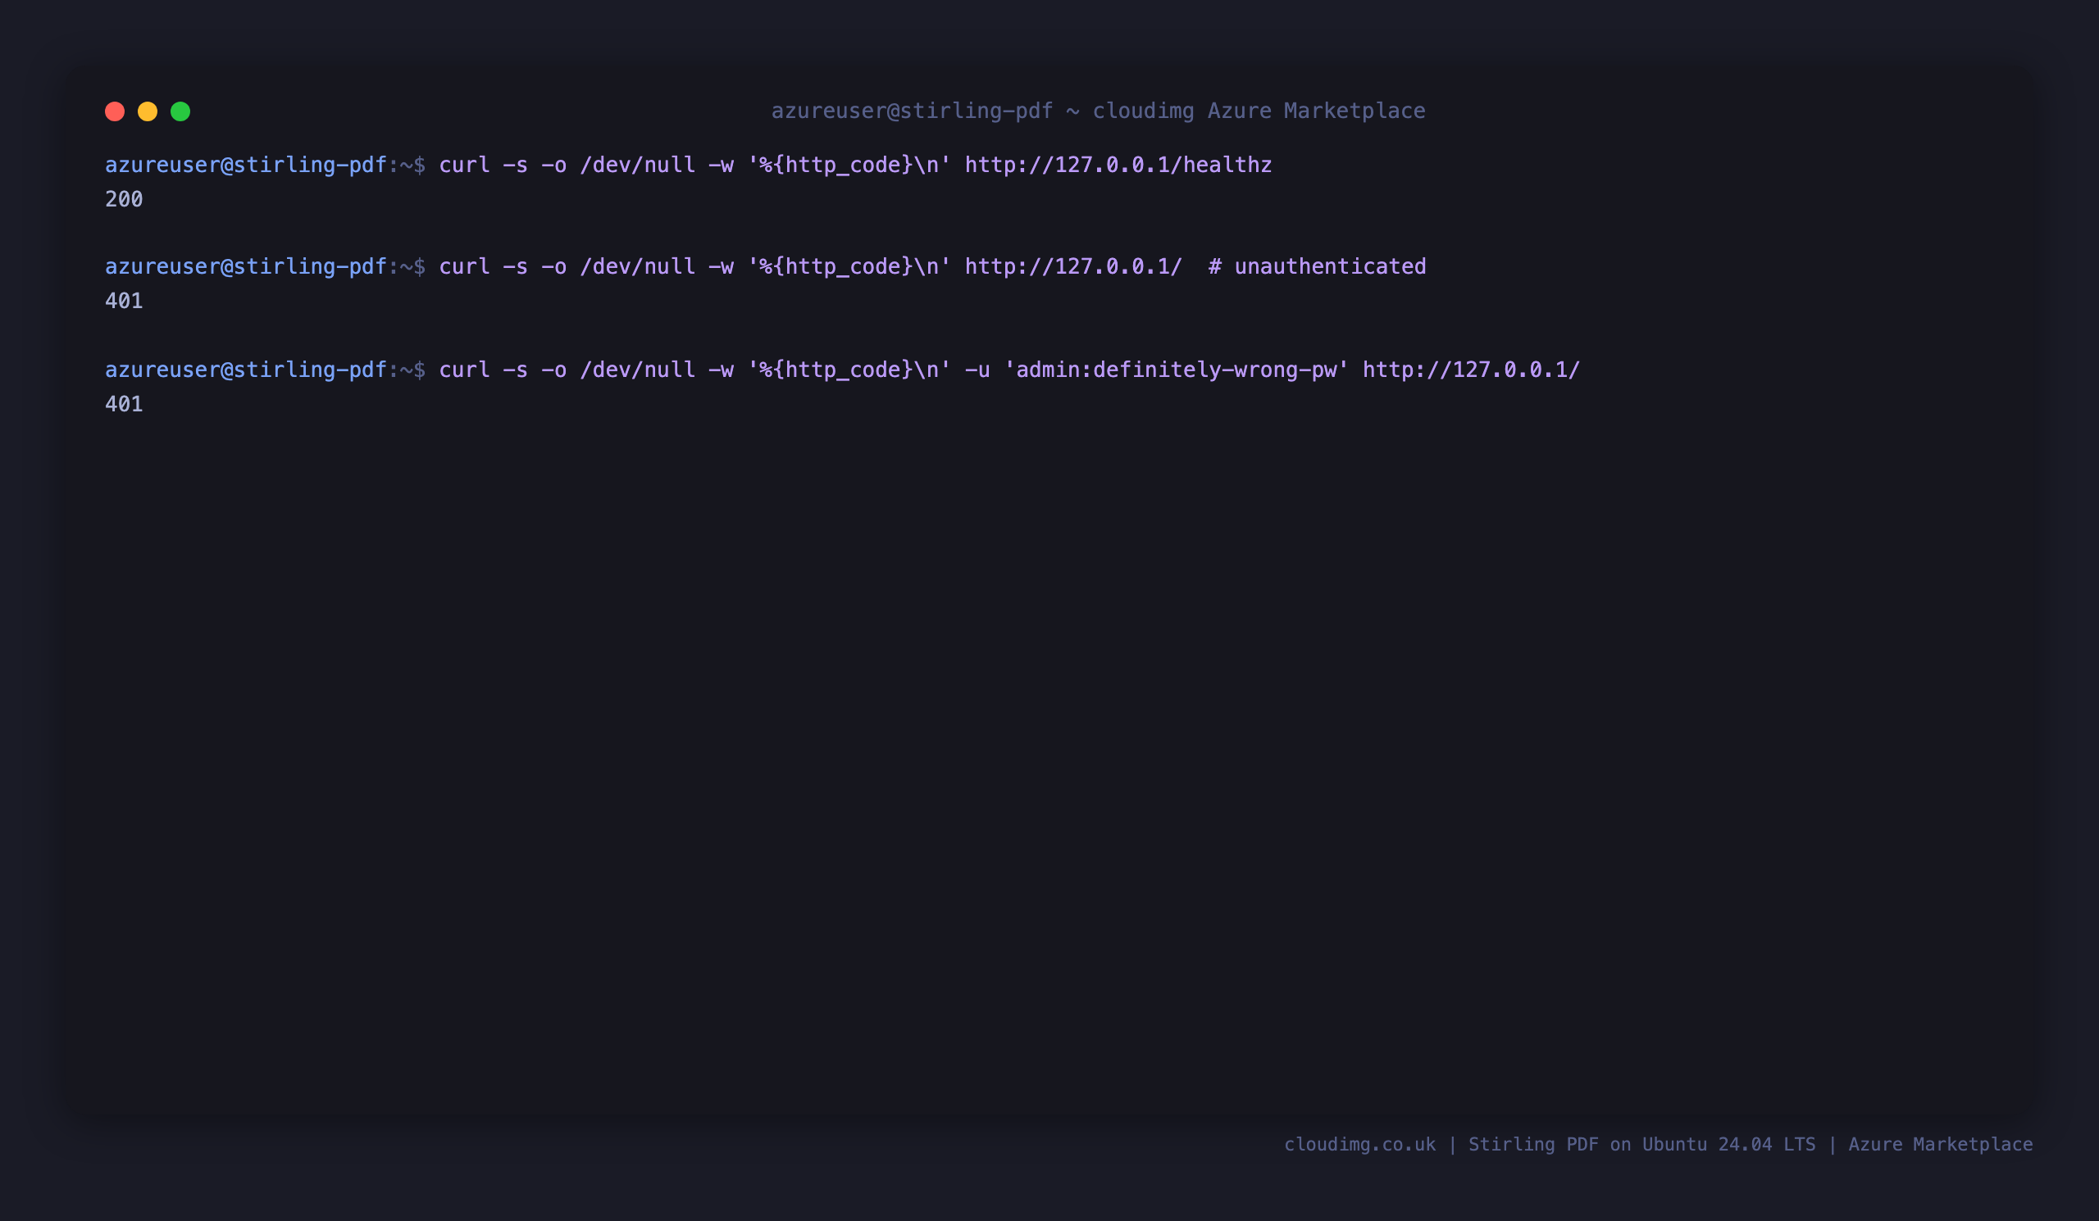2099x1221 pixels.
Task: Click the prompt on the wrong-password command line
Action: coord(265,370)
